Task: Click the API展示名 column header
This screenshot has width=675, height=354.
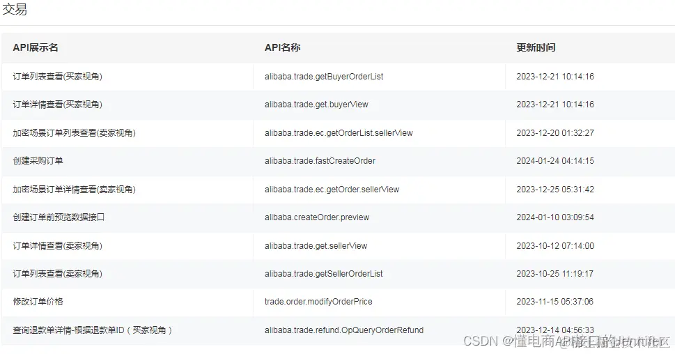Action: (x=36, y=48)
